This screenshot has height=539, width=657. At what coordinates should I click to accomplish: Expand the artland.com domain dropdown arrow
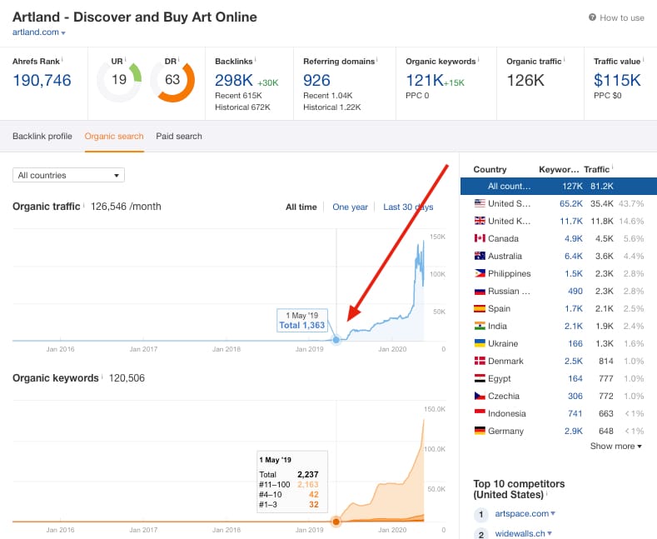(x=63, y=32)
